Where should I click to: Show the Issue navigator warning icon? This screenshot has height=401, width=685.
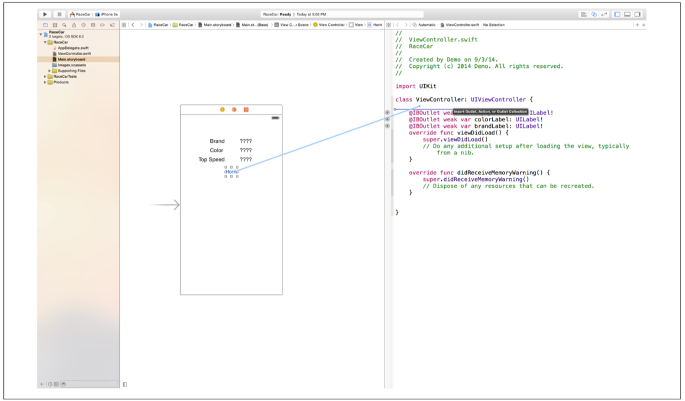click(x=74, y=25)
